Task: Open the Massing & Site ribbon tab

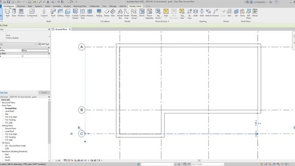Action: [x=80, y=6]
